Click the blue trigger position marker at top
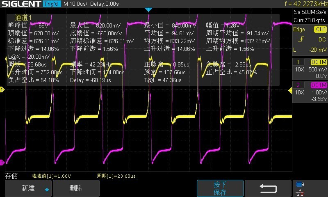This screenshot has width=328, height=197. pyautogui.click(x=149, y=9)
